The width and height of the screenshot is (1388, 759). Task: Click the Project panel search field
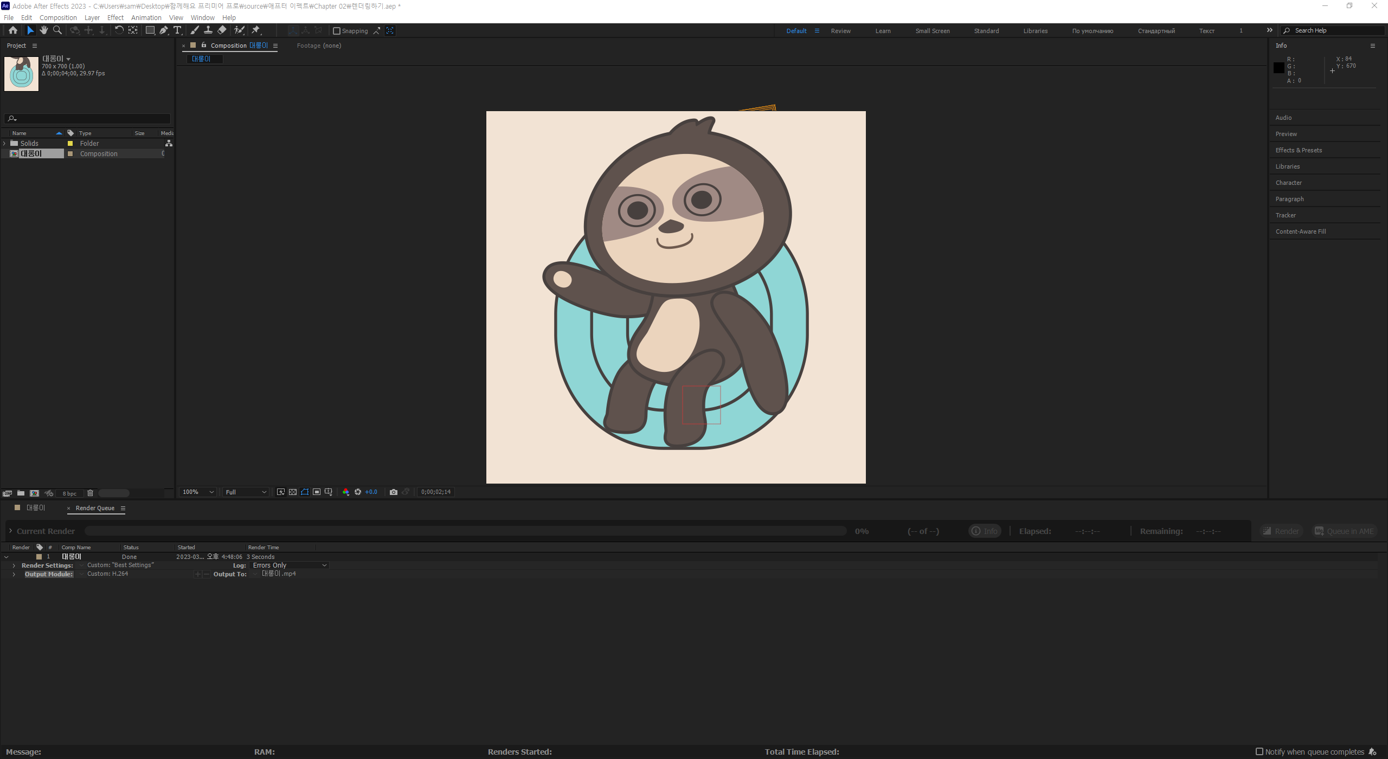click(x=92, y=119)
